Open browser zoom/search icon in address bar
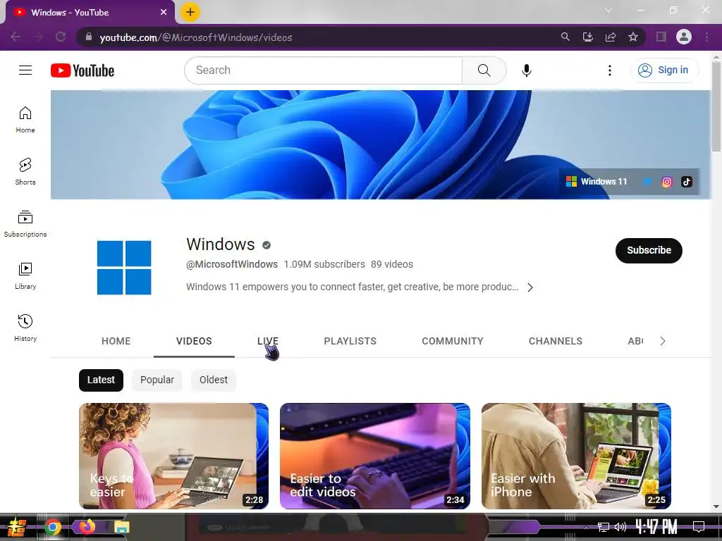722x541 pixels. (565, 37)
